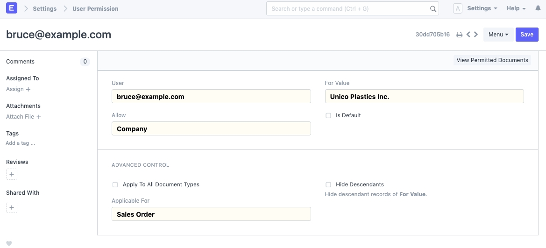Click the ERPNext home logo icon
The width and height of the screenshot is (546, 248).
coord(12,8)
